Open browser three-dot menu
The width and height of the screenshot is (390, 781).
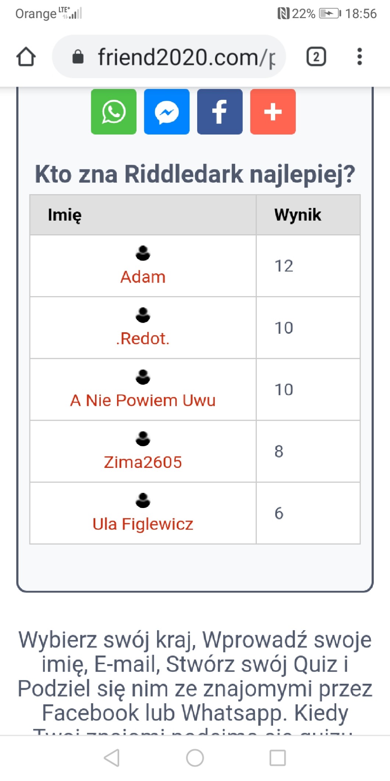click(359, 57)
